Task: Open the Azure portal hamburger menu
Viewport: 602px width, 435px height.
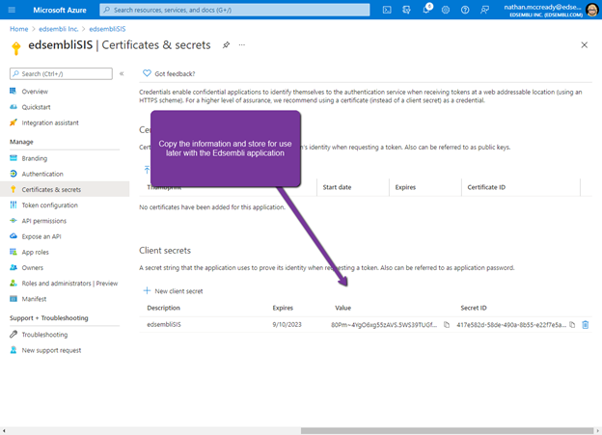Action: click(12, 10)
